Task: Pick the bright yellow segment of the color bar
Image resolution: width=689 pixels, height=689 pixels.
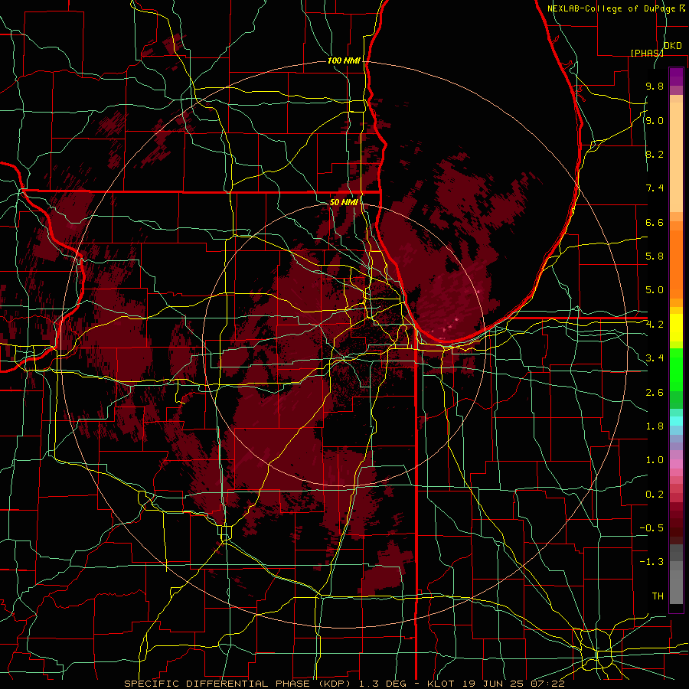Action: [676, 328]
